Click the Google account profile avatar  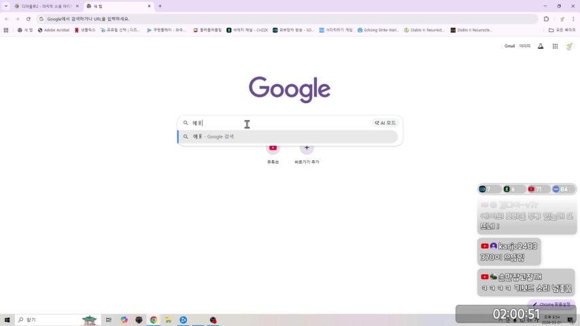point(570,46)
